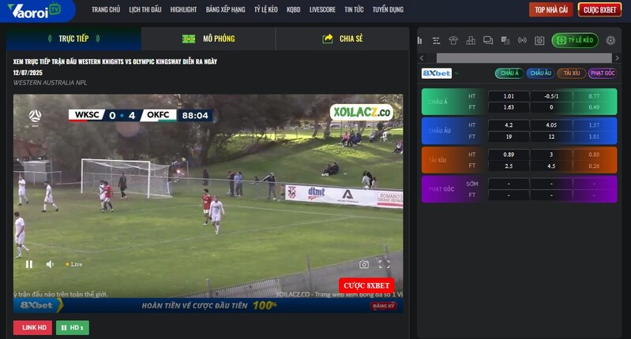
Task: Open the head-to-head comparison icon
Action: 505,40
